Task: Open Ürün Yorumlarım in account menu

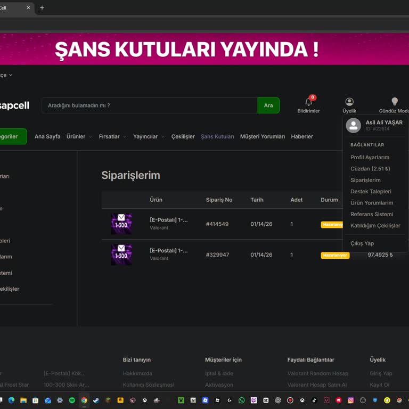Action: coord(371,203)
